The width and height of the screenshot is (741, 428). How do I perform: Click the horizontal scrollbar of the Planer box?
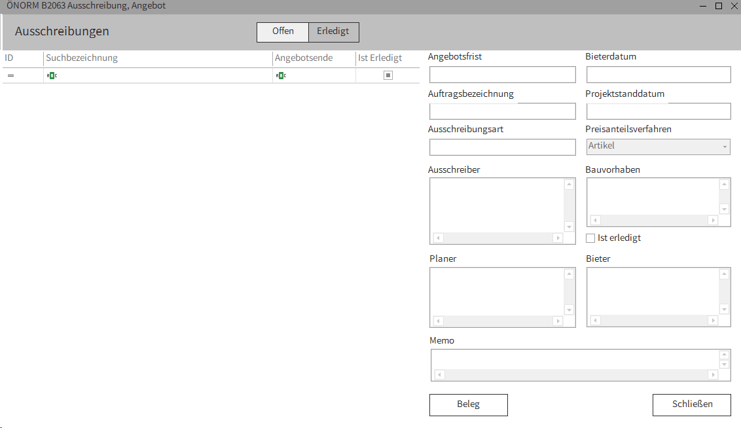[x=496, y=321]
